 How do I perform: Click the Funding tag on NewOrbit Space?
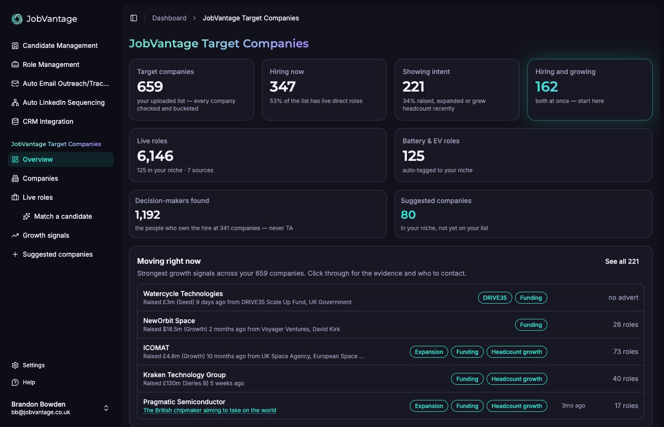531,325
